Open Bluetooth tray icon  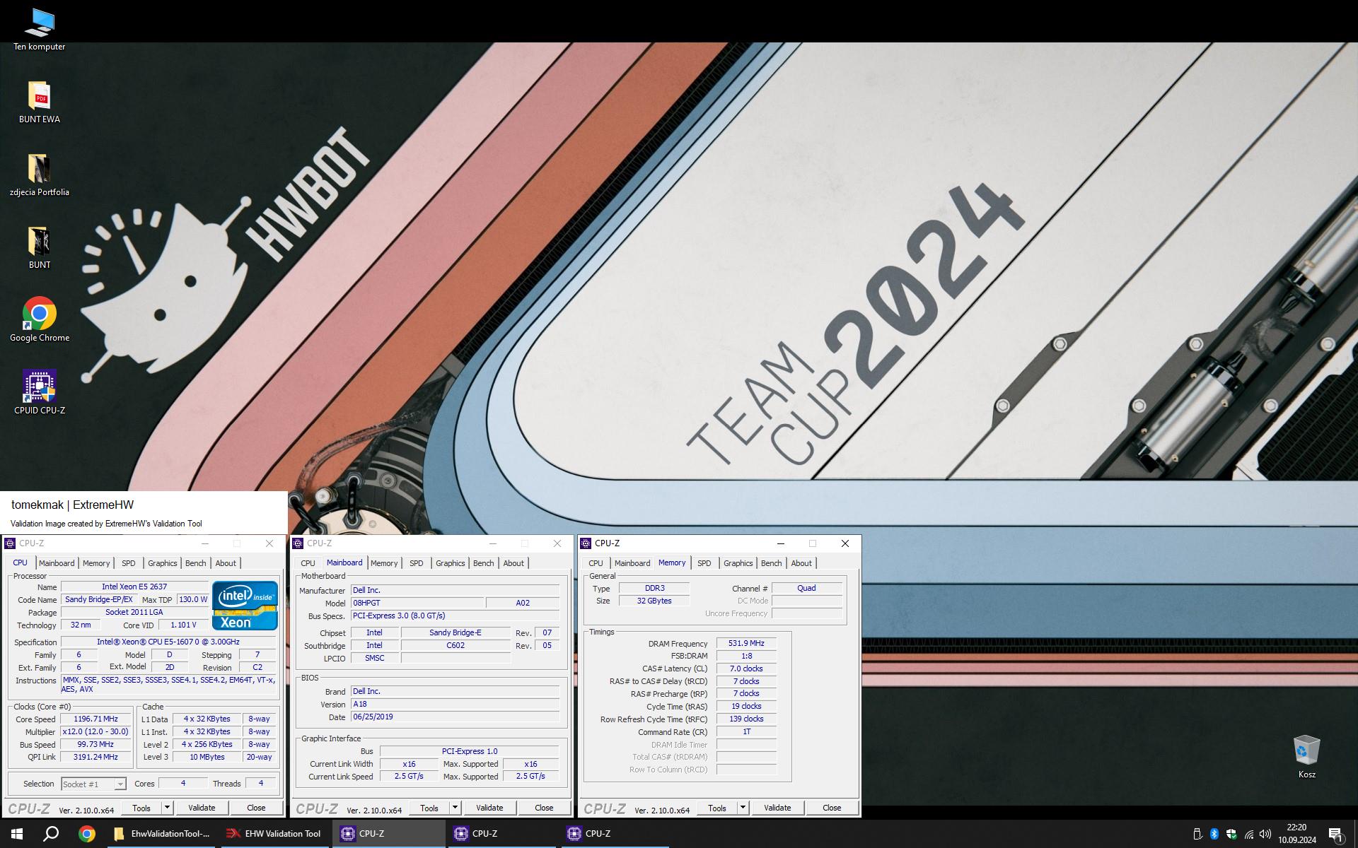[1214, 834]
